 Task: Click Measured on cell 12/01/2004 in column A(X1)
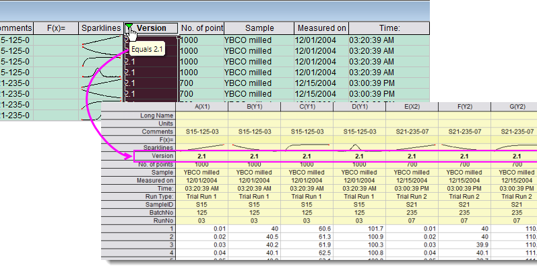point(201,180)
